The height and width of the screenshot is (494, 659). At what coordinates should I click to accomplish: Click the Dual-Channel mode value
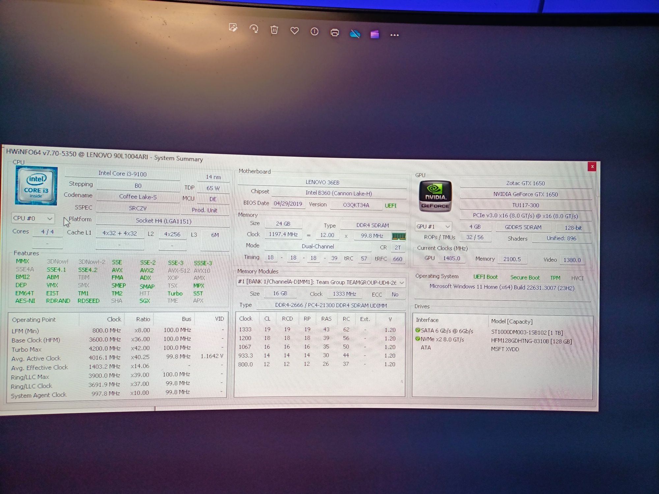click(318, 247)
